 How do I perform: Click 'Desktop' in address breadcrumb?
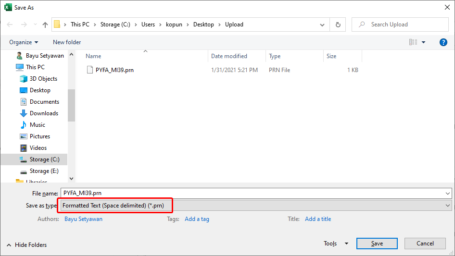(x=203, y=24)
